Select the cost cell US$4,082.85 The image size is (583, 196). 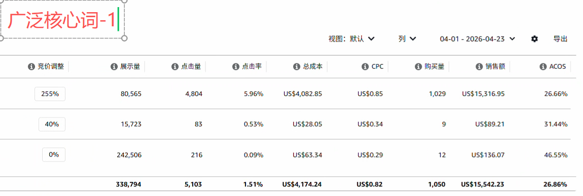[302, 94]
